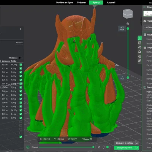Open the Appareil tab

[111, 3]
